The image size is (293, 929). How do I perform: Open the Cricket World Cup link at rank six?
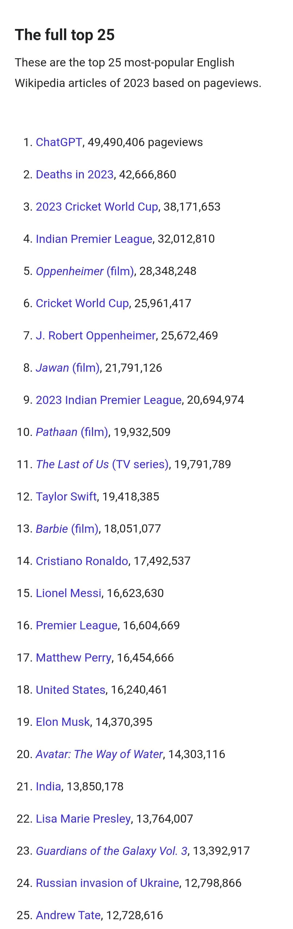82,303
